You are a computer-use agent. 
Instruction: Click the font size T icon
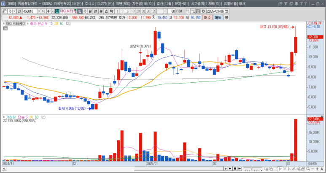pyautogui.click(x=301, y=3)
